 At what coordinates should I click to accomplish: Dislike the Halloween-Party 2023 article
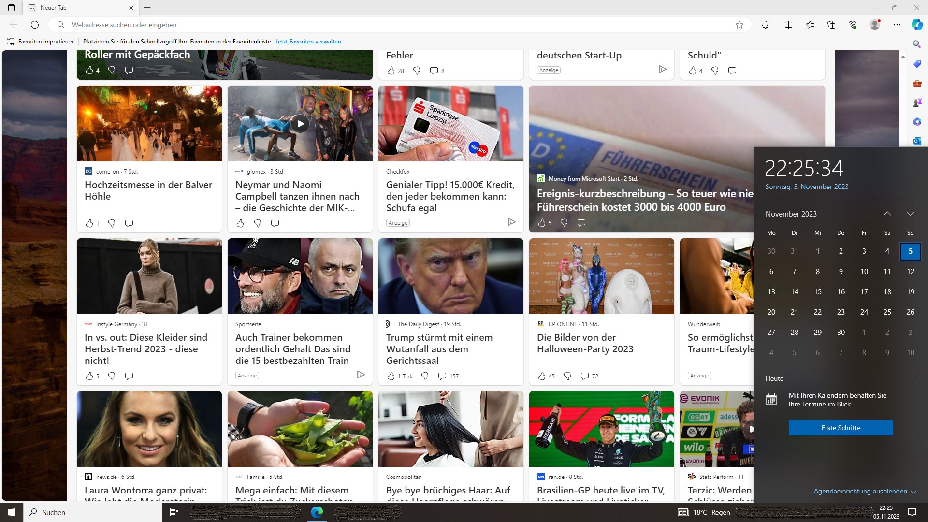click(x=568, y=376)
